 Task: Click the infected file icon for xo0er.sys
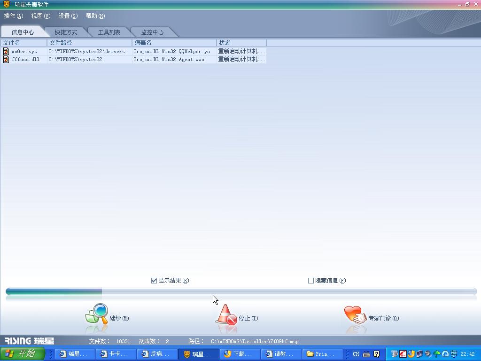click(x=6, y=51)
